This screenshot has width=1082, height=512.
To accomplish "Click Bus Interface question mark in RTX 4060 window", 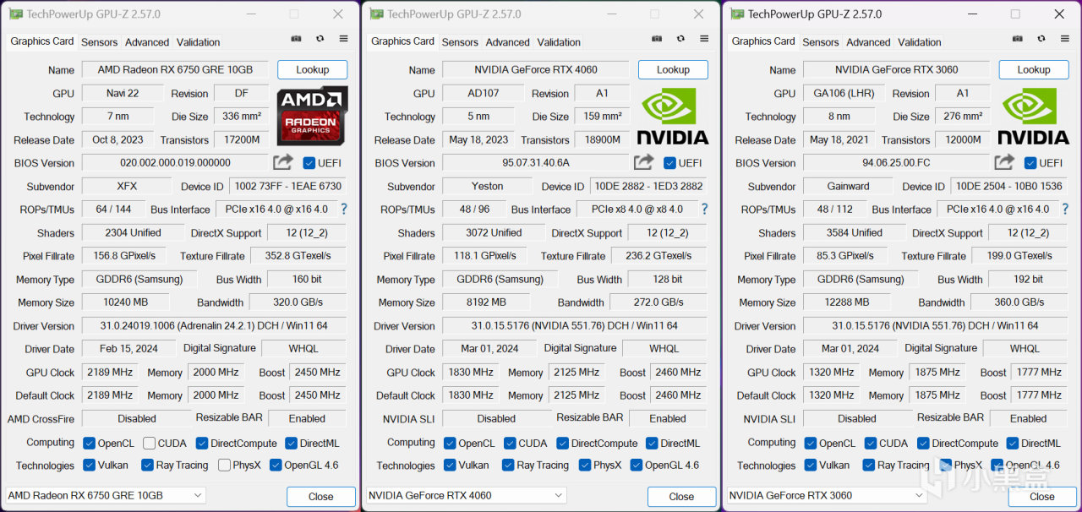I will coord(704,209).
